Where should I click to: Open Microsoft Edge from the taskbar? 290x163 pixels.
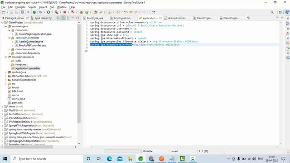coord(109,158)
